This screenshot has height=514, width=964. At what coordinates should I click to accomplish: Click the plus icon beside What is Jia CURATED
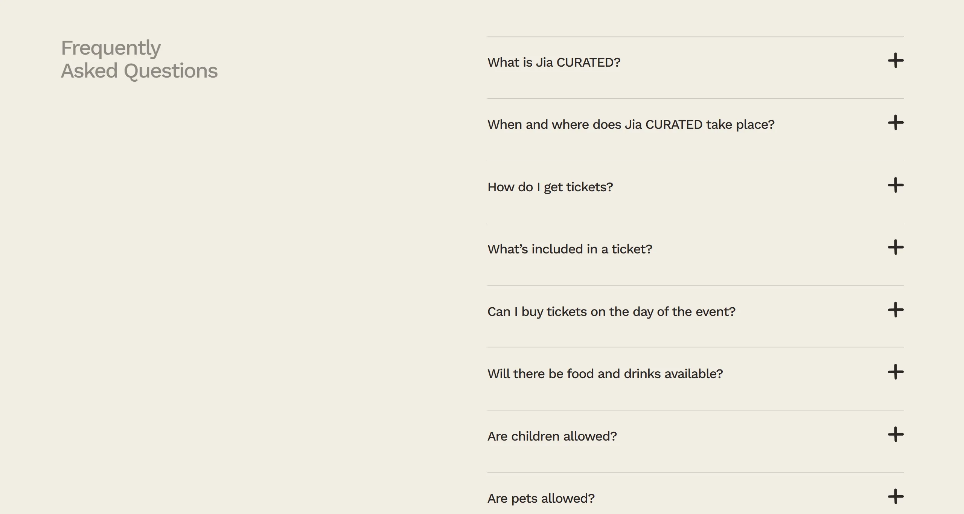pyautogui.click(x=895, y=61)
